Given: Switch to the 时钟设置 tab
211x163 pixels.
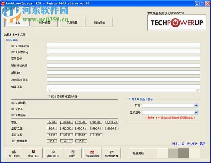Looking at the screenshot, I should pos(45,22).
